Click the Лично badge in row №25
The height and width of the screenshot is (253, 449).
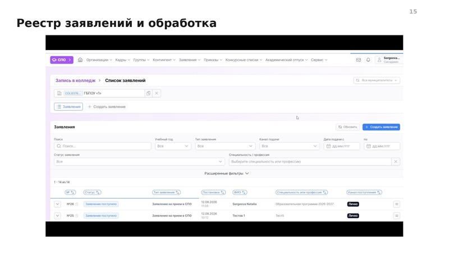point(353,216)
